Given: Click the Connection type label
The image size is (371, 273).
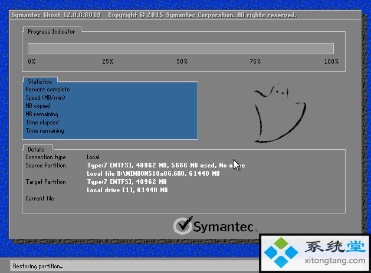Looking at the screenshot, I should coord(45,157).
